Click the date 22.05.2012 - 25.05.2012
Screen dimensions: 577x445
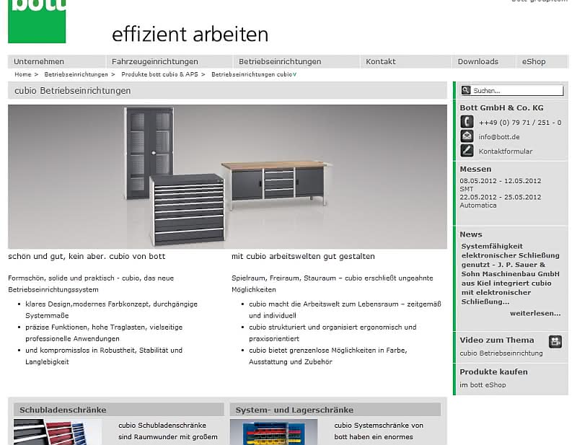(x=501, y=197)
